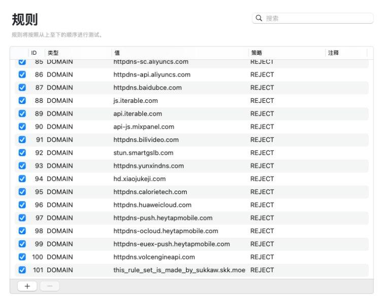This screenshot has height=296, width=382.
Task: Click the minus button to remove rule
Action: pyautogui.click(x=49, y=286)
